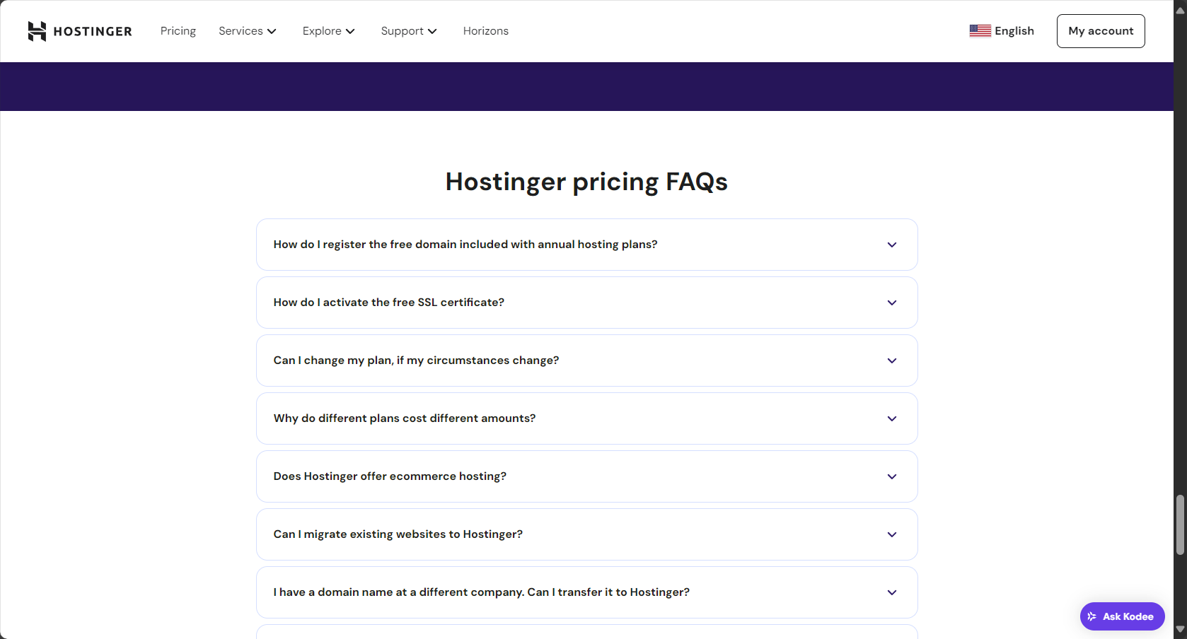
Task: Click the HOSTINGER wordmark text
Action: (x=93, y=31)
